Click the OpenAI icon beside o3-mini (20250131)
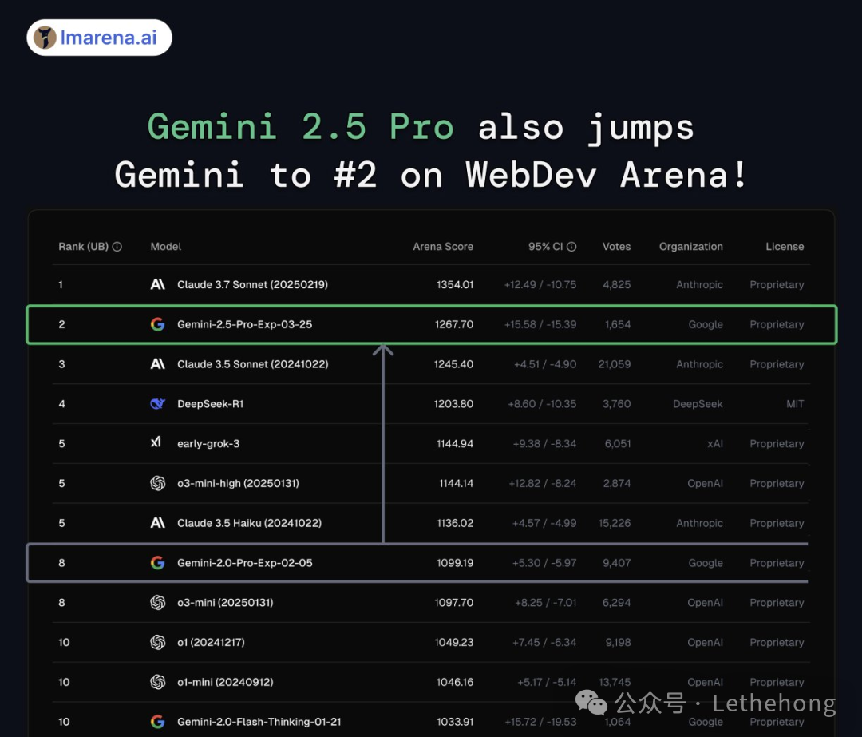This screenshot has width=862, height=737. pos(158,603)
